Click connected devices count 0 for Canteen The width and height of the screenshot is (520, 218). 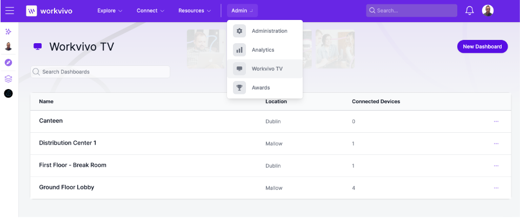click(354, 121)
